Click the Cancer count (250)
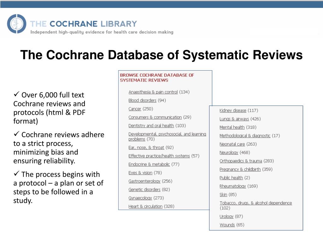 pyautogui.click(x=148, y=109)
